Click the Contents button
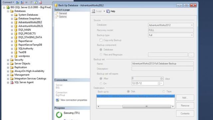Screen dimensions: 213x120 click(185, 113)
